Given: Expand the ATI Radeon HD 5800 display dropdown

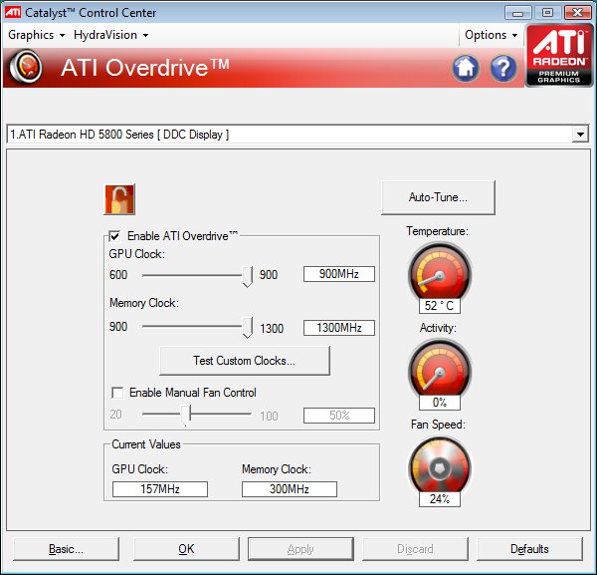Looking at the screenshot, I should point(580,135).
